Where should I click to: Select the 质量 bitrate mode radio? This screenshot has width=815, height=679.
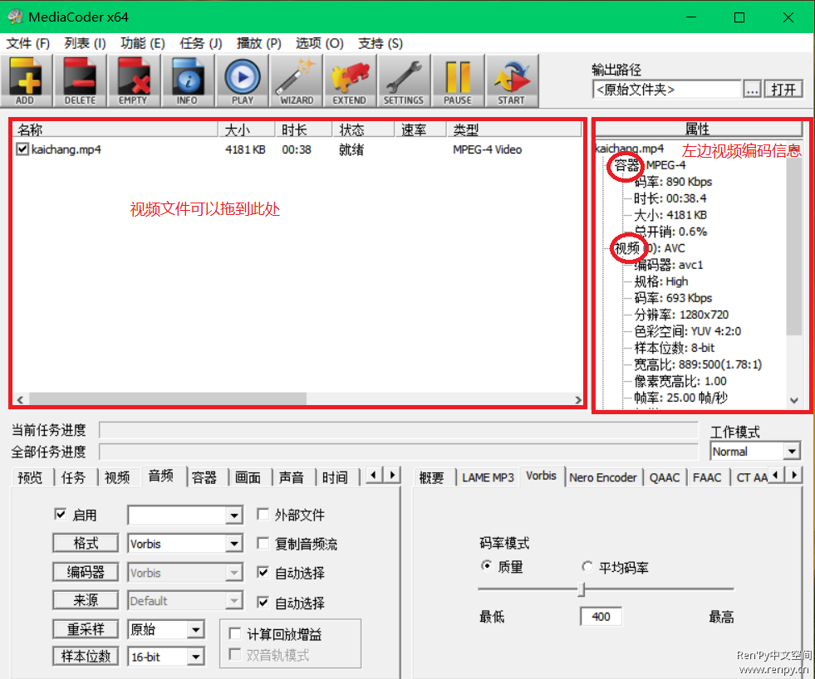click(487, 566)
